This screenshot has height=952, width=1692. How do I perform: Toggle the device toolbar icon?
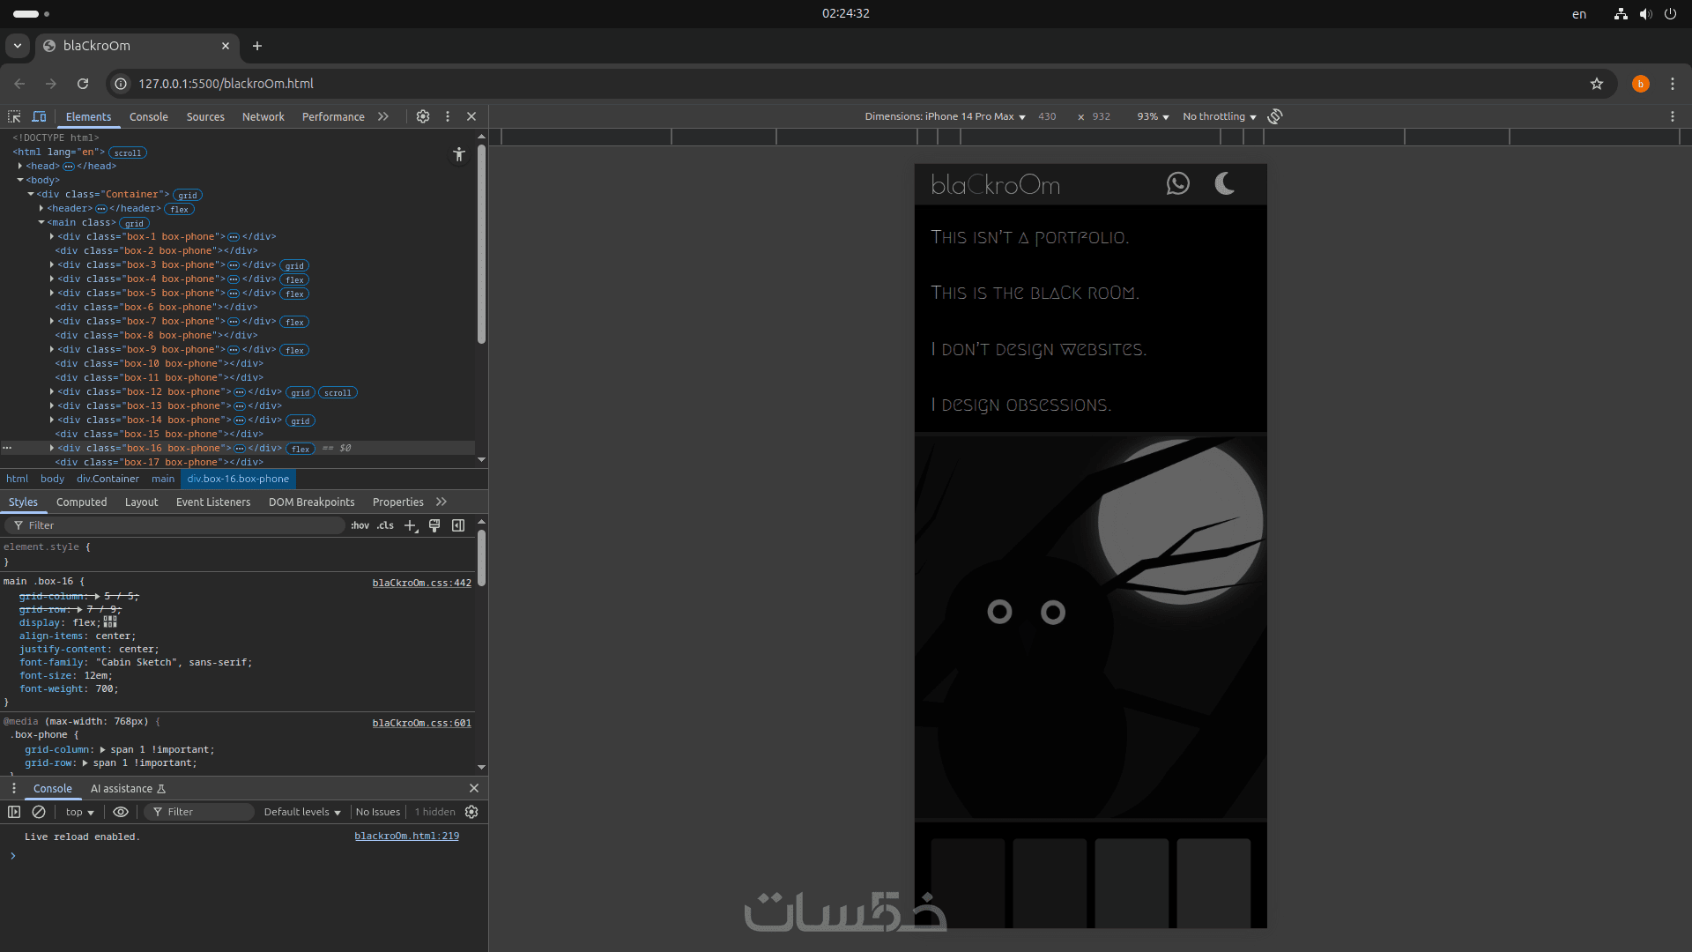pos(39,116)
